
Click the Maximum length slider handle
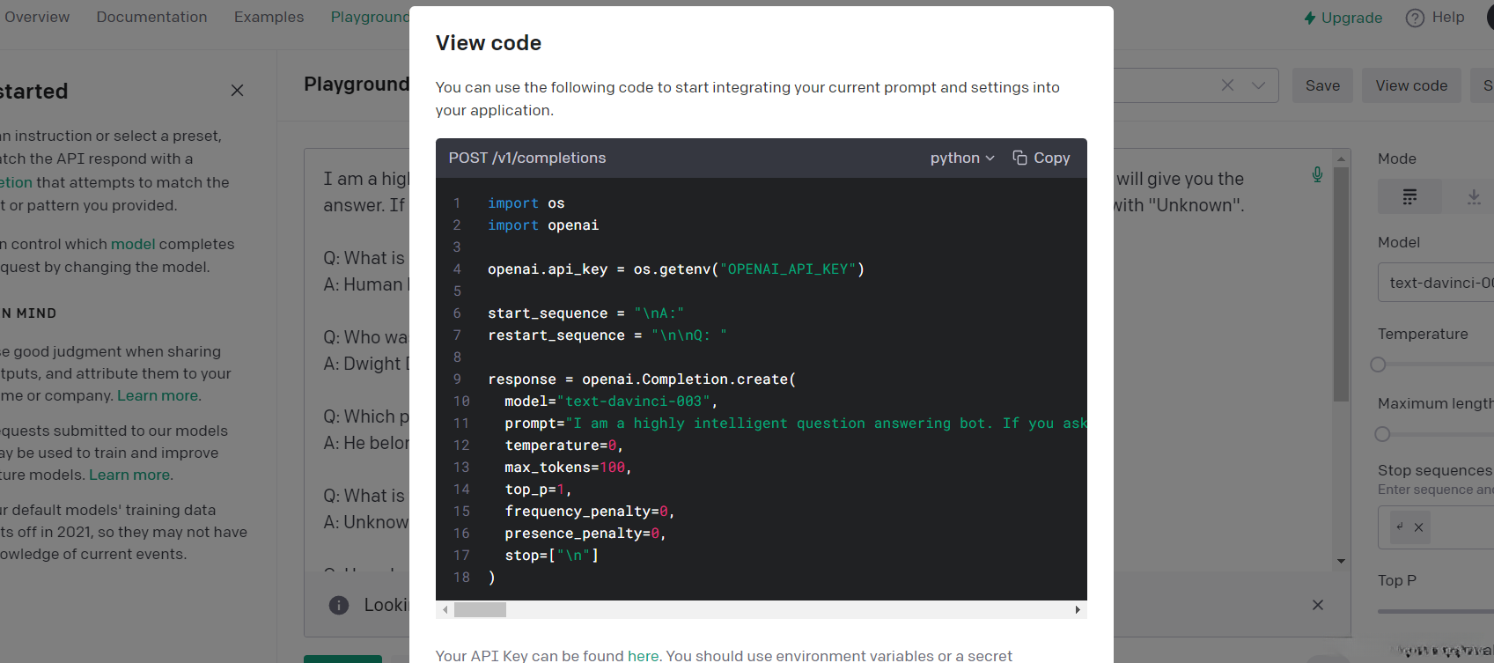click(1382, 434)
